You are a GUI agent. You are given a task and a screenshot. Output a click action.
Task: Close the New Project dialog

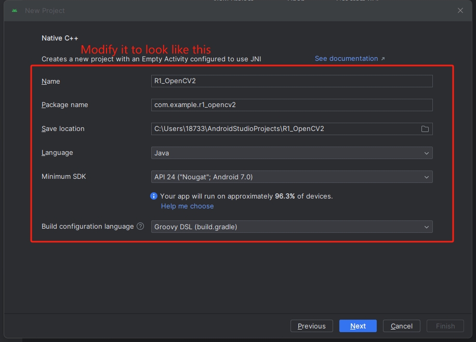(460, 10)
